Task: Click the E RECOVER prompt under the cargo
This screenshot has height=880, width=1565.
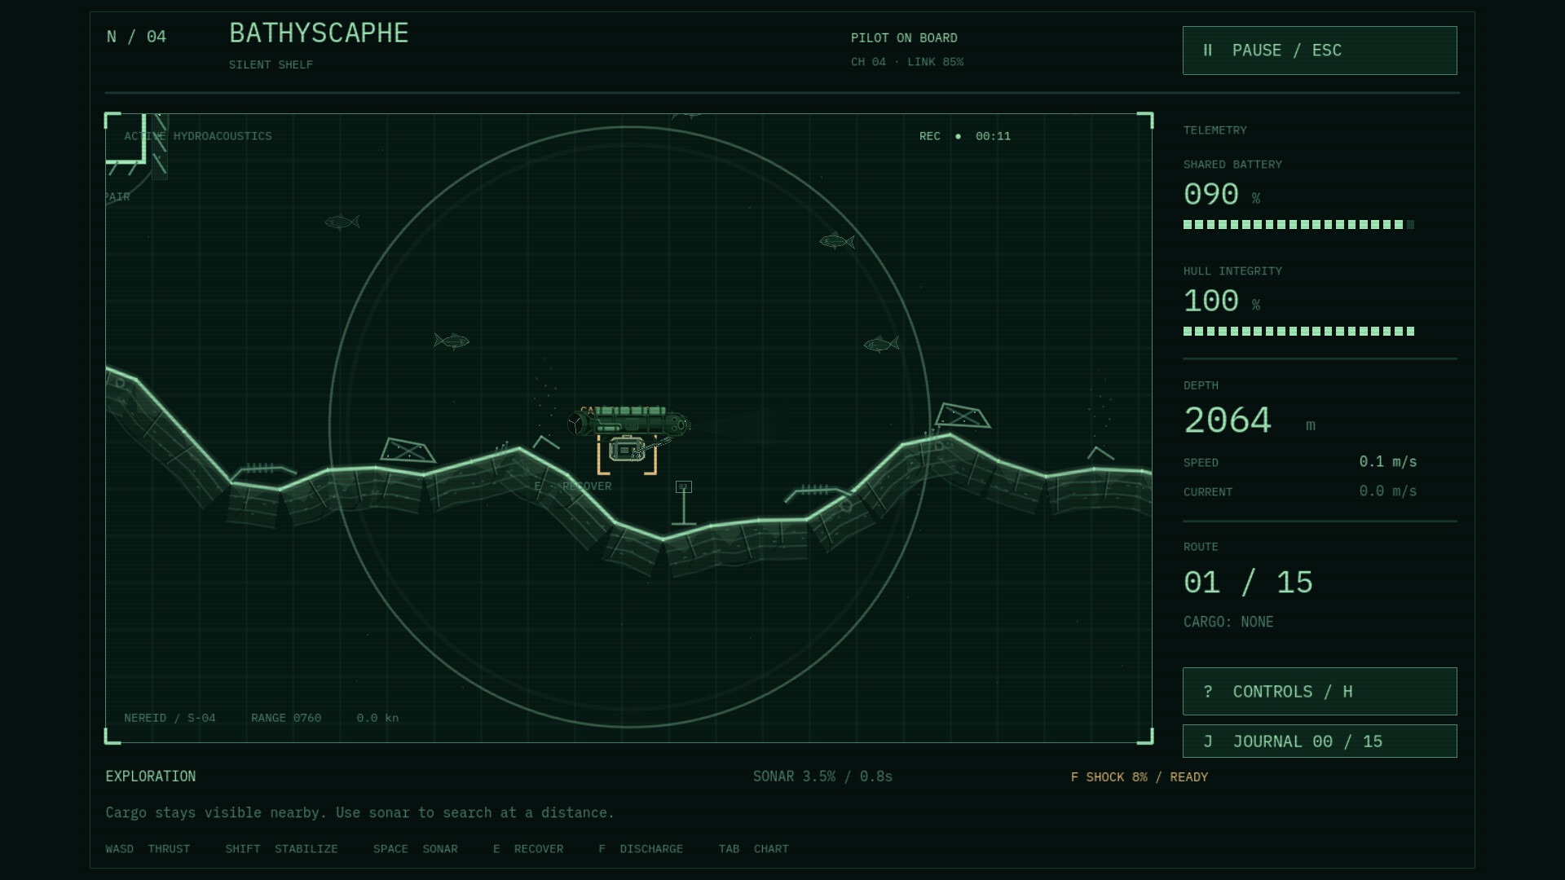Action: 573,486
